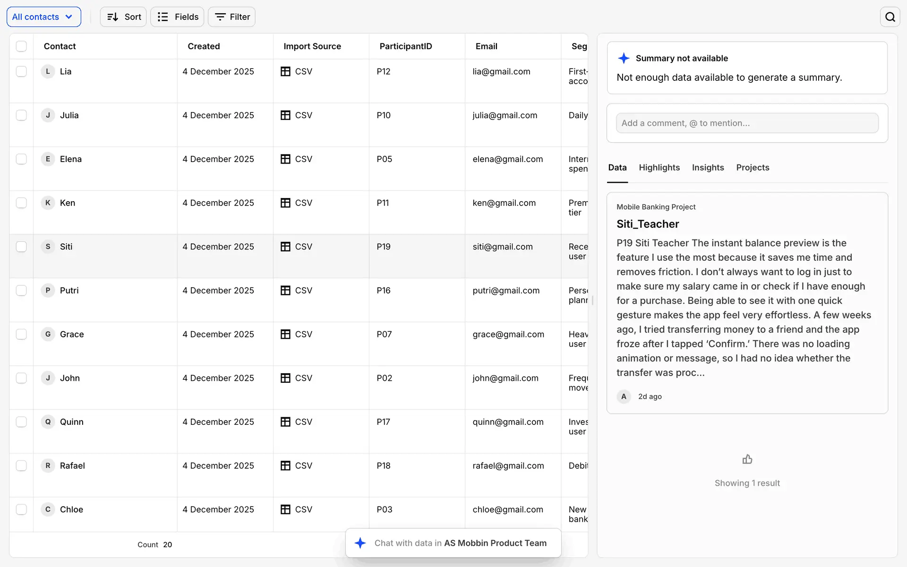Screen dimensions: 907x567
Task: Open the All contacts dropdown
Action: pyautogui.click(x=43, y=17)
